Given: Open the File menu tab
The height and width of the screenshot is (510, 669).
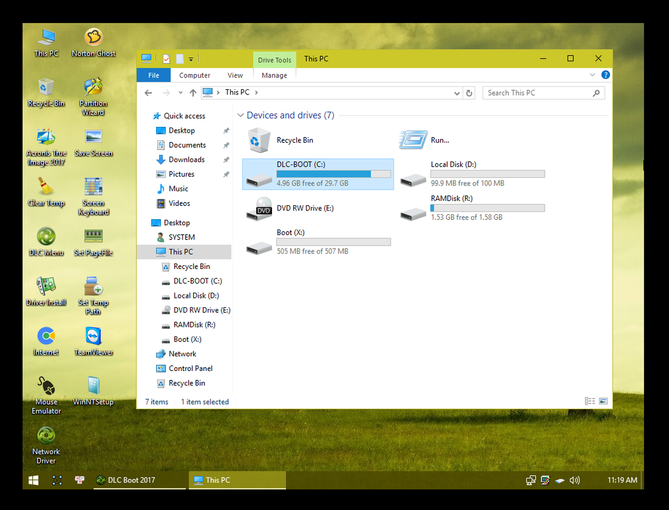Looking at the screenshot, I should pyautogui.click(x=154, y=75).
